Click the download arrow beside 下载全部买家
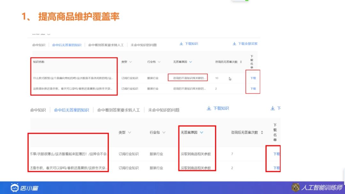Image resolution: width=345 pixels, height=194 pixels. [x=234, y=44]
